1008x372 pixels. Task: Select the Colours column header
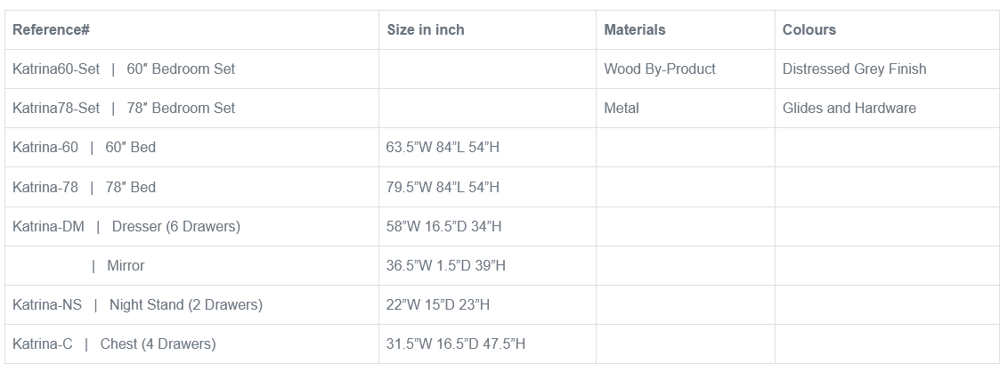pos(809,30)
